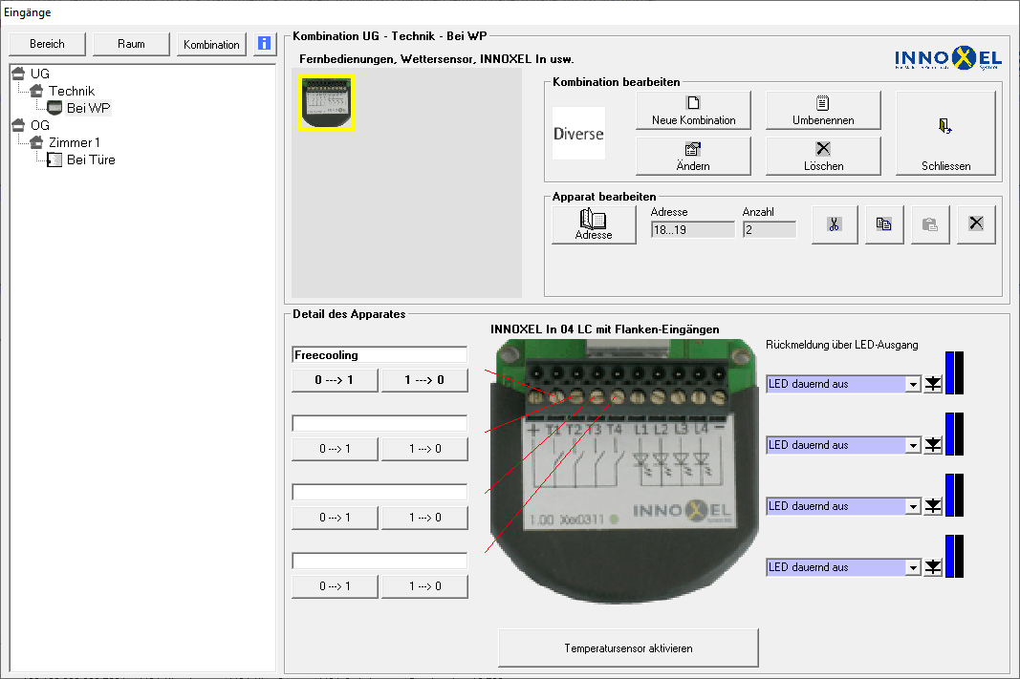Open second LED dauernd aus dropdown
The height and width of the screenshot is (679, 1020).
point(913,446)
